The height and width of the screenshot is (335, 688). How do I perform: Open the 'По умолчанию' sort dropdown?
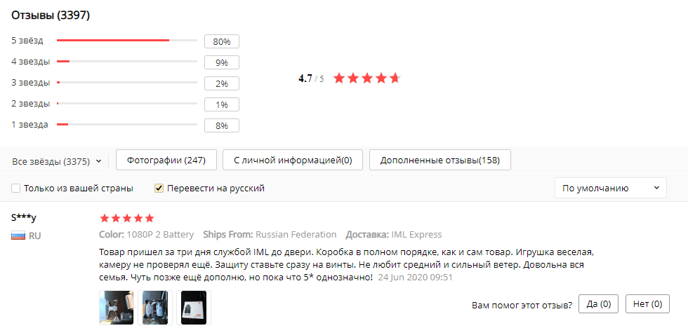[610, 188]
